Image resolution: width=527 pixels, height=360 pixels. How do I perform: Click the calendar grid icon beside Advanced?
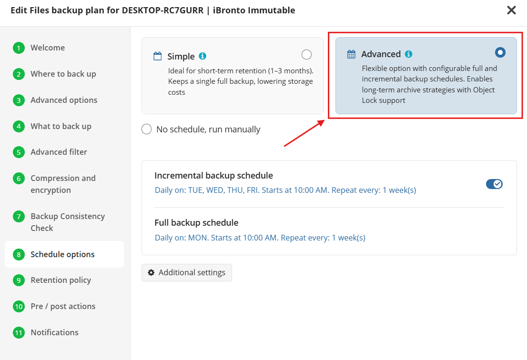click(x=351, y=54)
